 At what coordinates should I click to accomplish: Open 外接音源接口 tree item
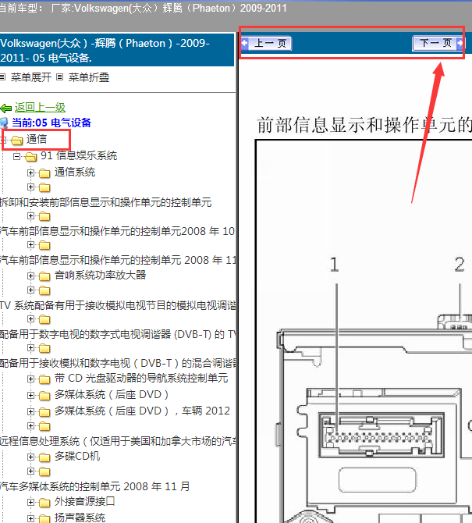(85, 502)
